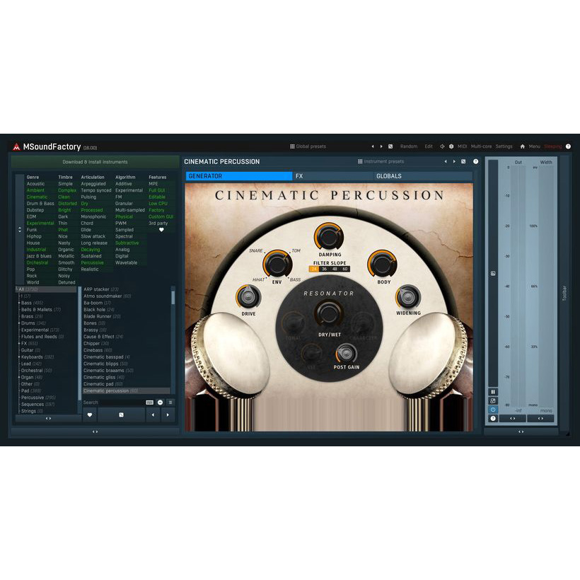This screenshot has width=580, height=580.
Task: Open meter help question mark icon
Action: tap(493, 418)
